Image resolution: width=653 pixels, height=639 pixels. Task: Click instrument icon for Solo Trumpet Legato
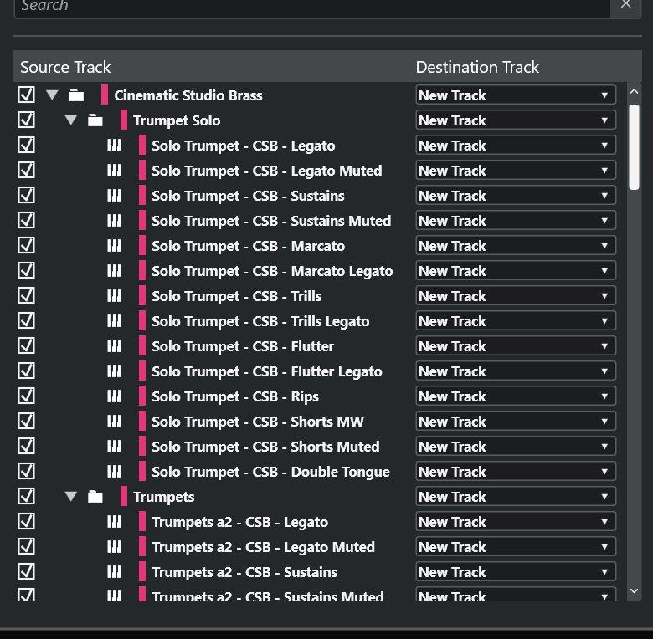[114, 146]
